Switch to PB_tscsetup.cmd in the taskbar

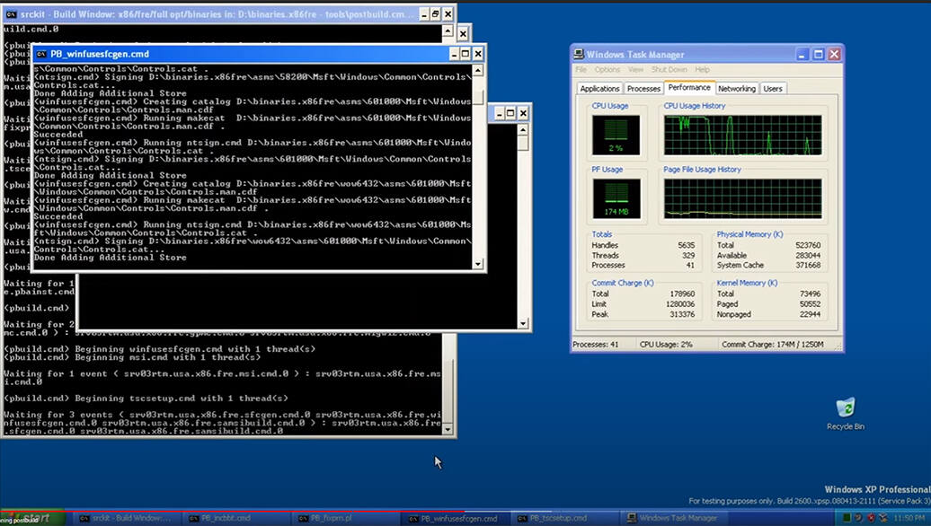click(564, 518)
